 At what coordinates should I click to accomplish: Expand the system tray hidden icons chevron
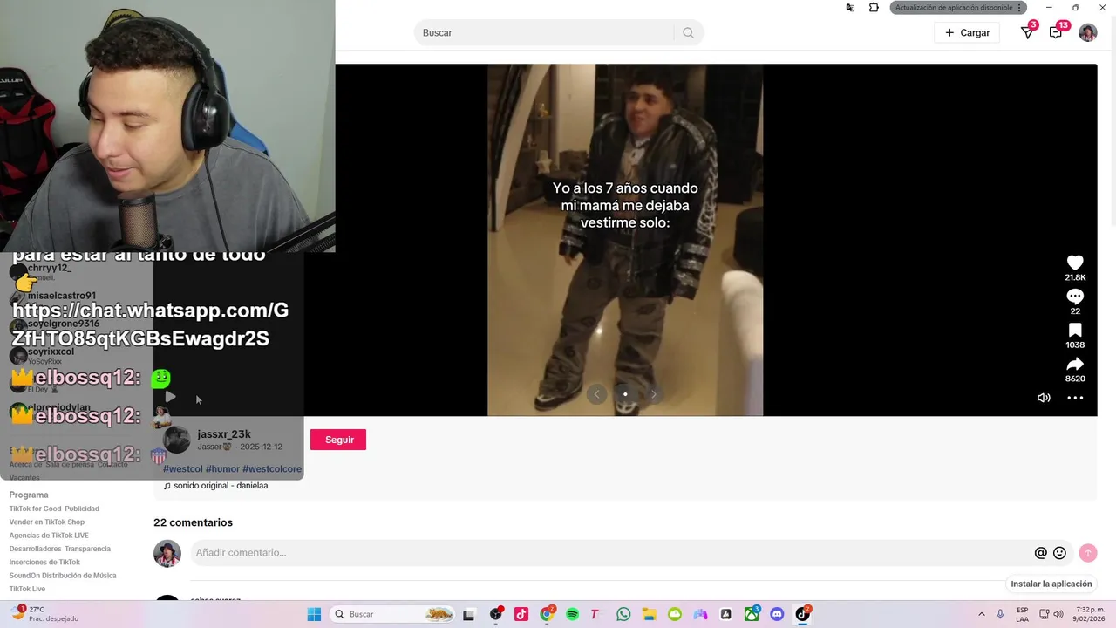click(981, 614)
